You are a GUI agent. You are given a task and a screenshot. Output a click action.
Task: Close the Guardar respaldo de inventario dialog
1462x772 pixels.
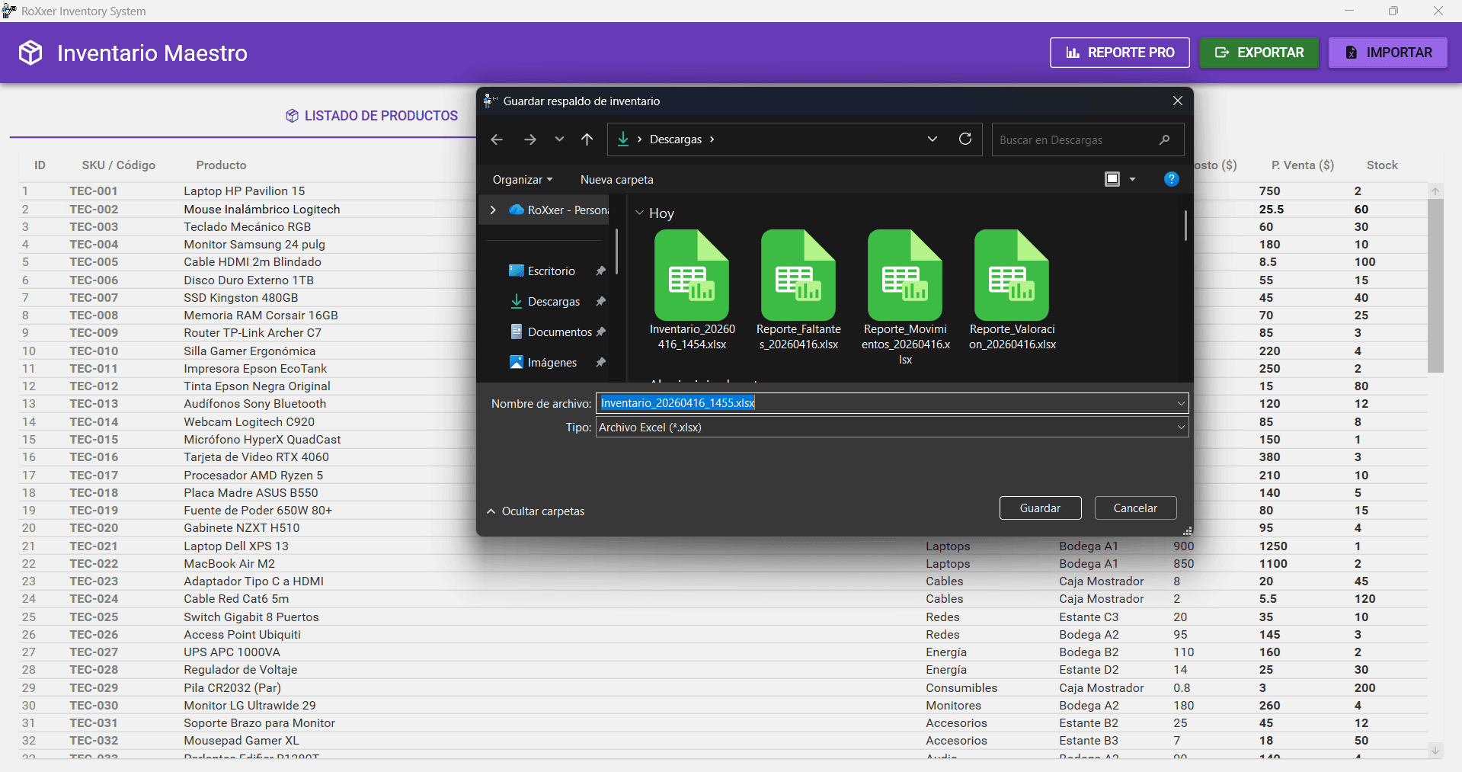point(1178,101)
